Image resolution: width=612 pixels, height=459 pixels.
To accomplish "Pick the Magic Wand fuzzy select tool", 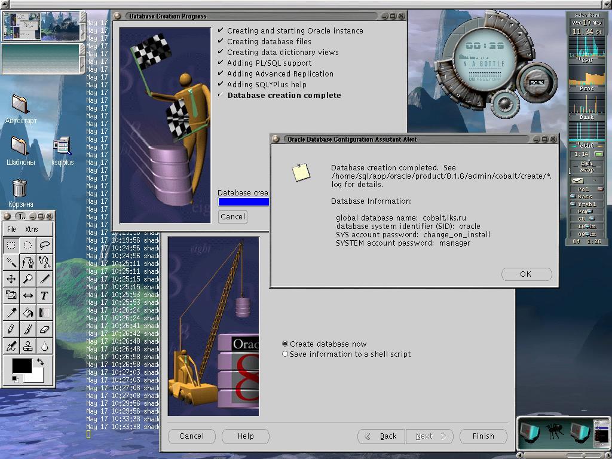I will [x=11, y=262].
